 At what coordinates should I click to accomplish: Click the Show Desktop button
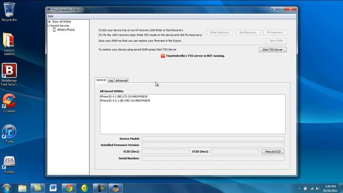[x=341, y=188]
